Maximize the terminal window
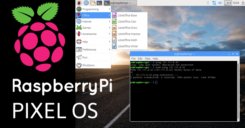Viewport: 245px width, 128px height. click(233, 54)
